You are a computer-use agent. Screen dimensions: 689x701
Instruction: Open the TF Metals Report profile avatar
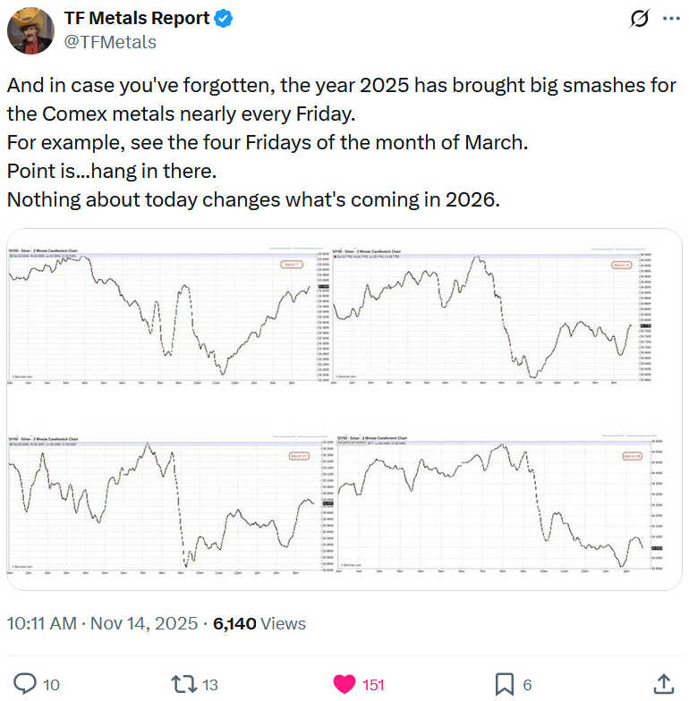click(30, 30)
